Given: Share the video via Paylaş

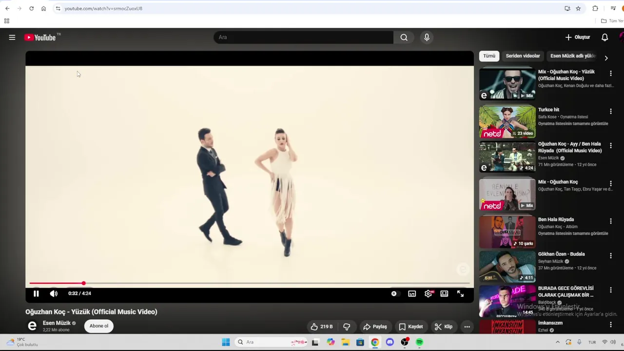Looking at the screenshot, I should tap(375, 327).
